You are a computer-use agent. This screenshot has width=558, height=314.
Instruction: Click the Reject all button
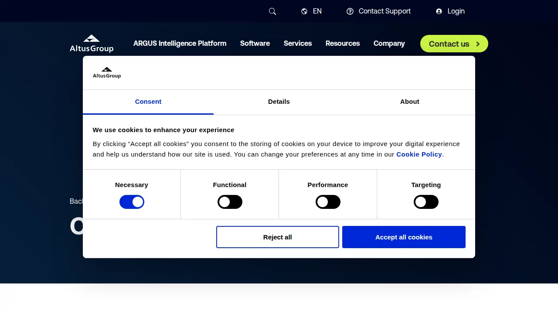[x=278, y=237]
